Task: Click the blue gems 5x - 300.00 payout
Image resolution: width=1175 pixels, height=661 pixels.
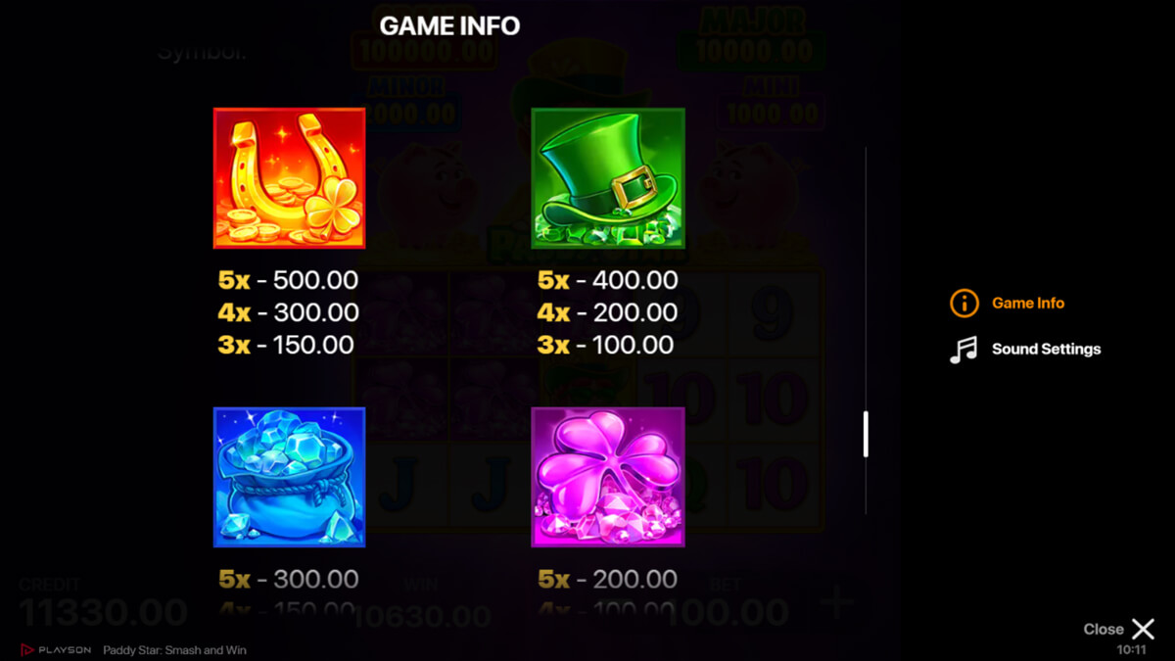Action: coord(288,579)
